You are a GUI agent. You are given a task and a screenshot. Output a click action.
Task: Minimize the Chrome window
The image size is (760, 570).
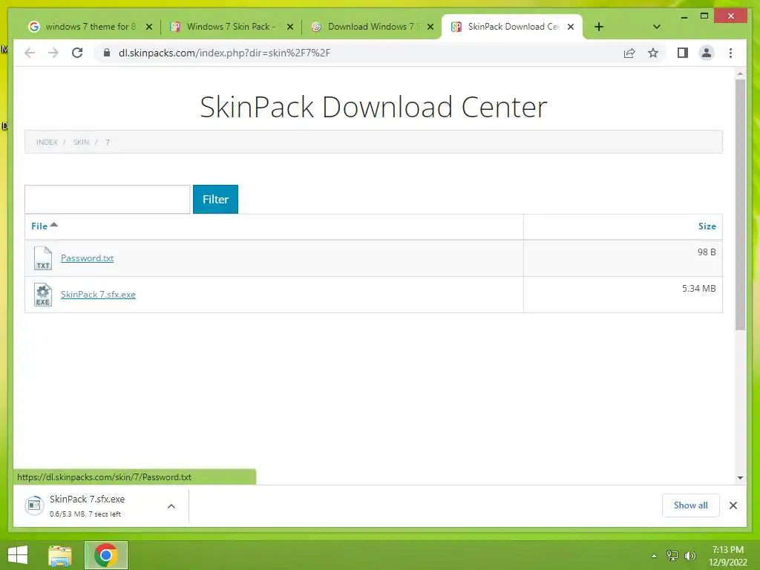[x=684, y=16]
